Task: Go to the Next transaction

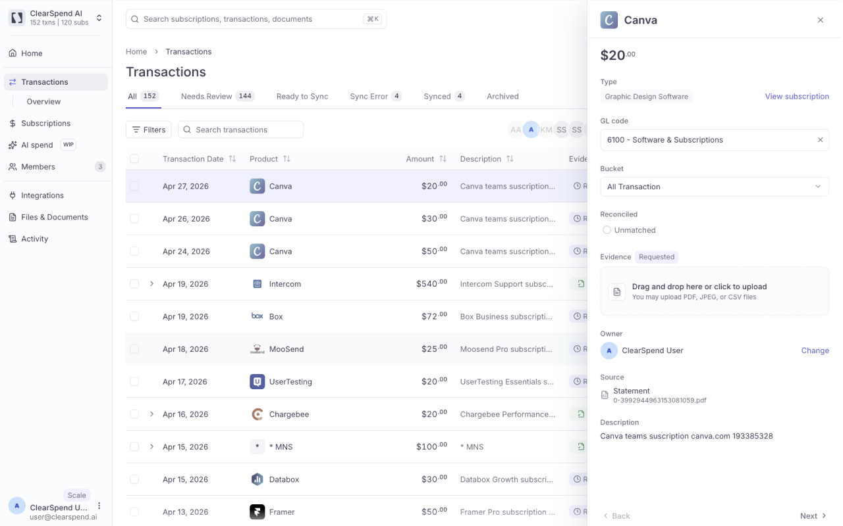Action: (x=813, y=516)
